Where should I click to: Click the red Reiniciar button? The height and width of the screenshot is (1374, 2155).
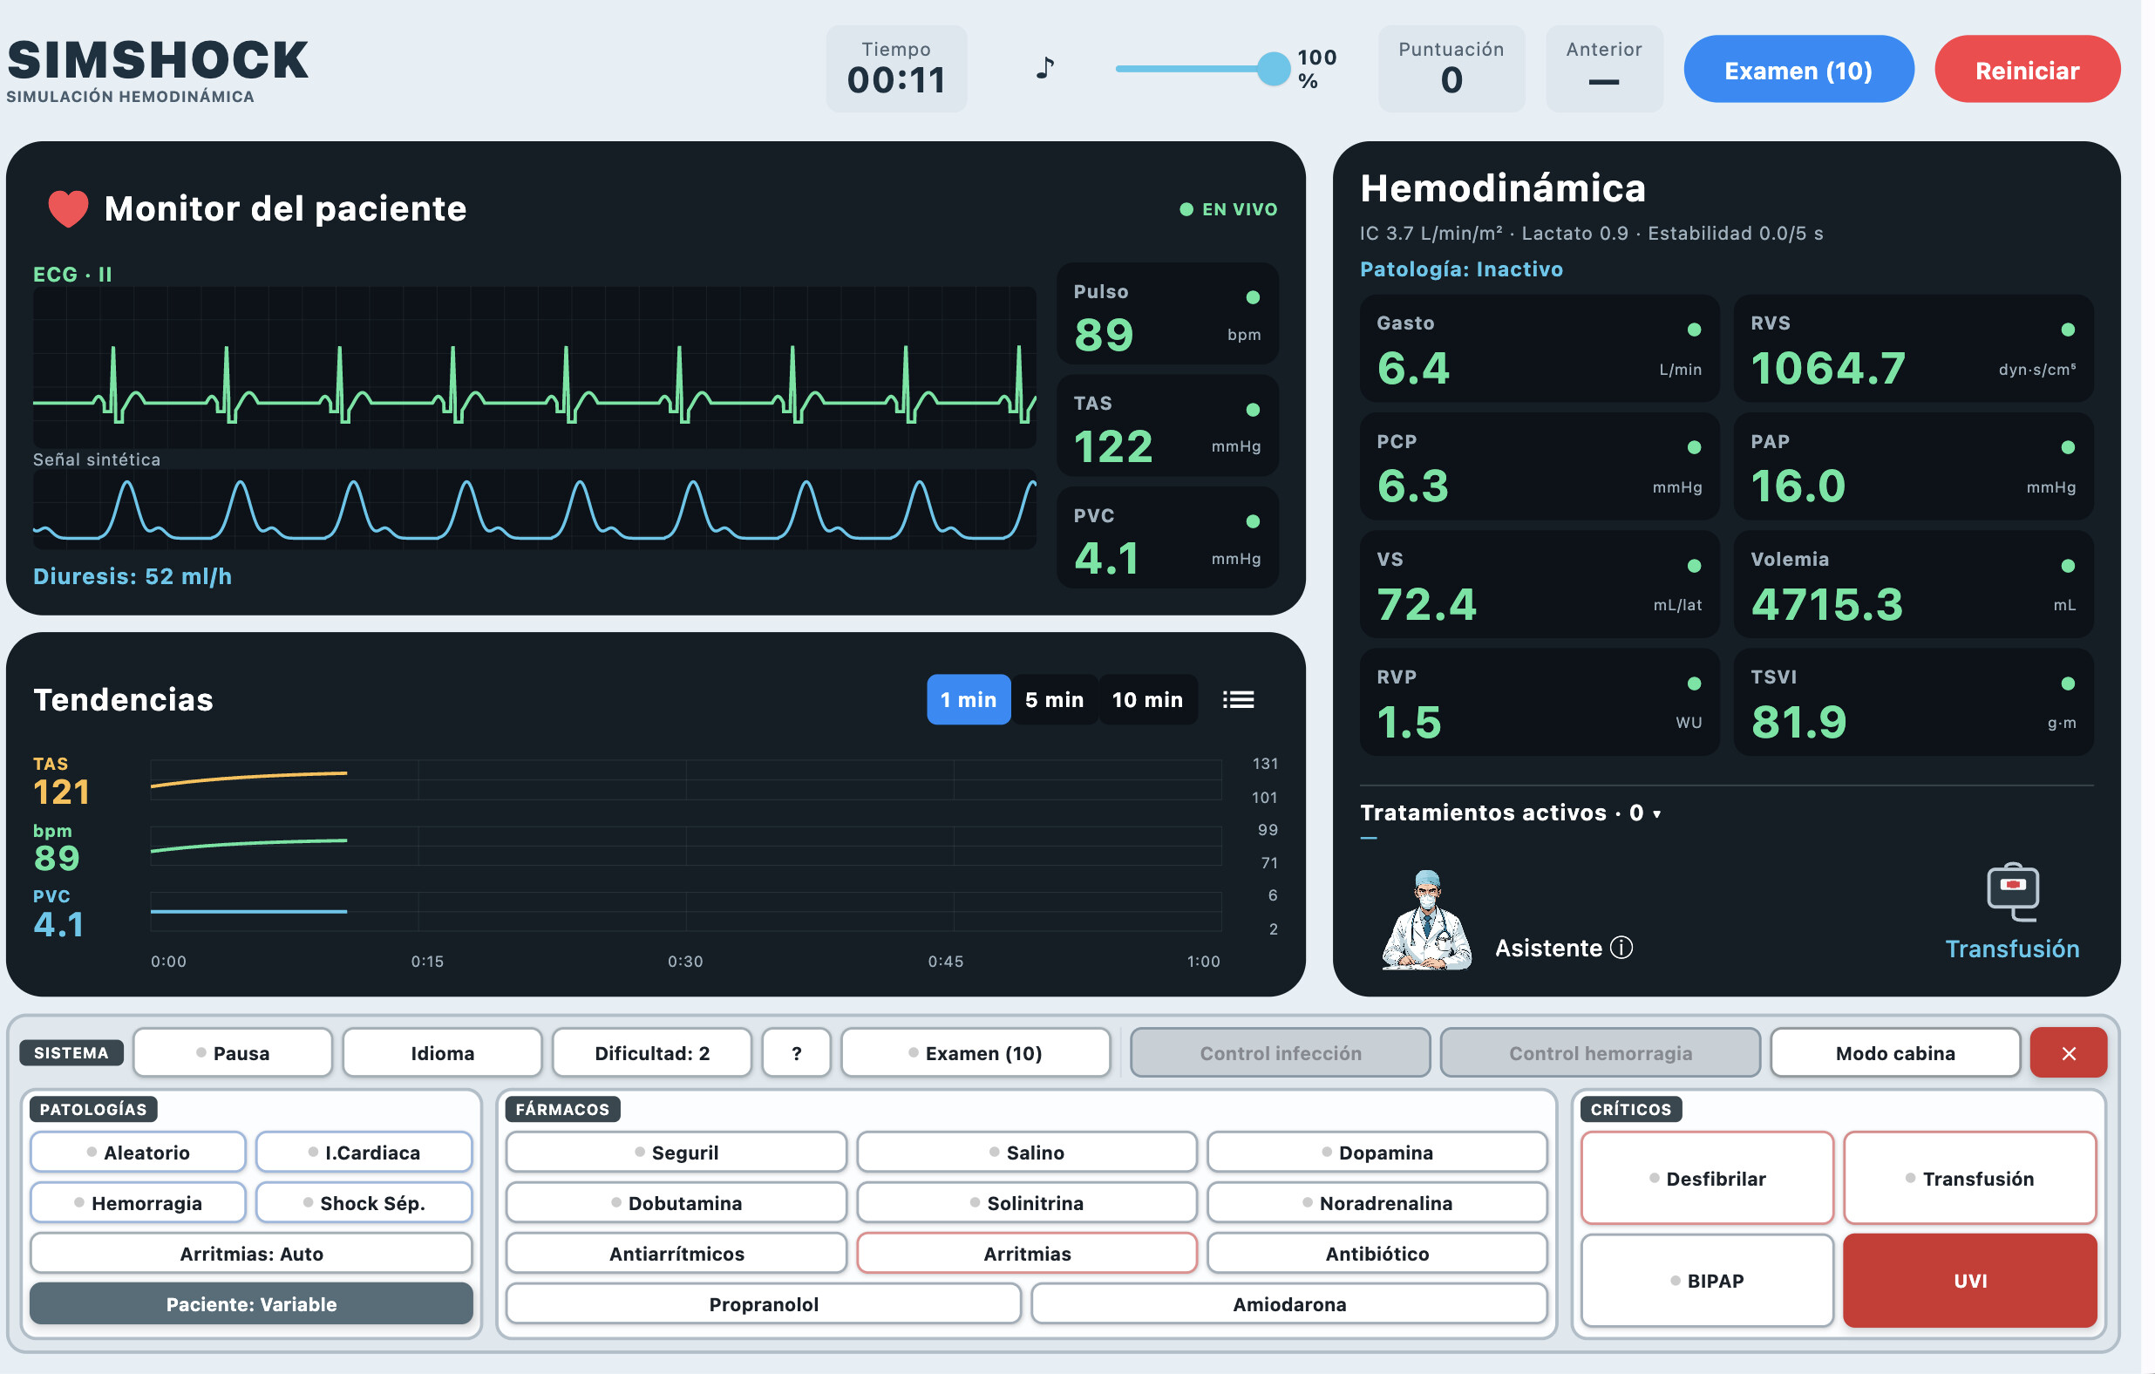(x=2027, y=70)
